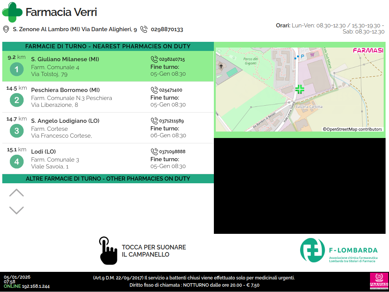The image size is (389, 292).
Task: Select the number 1 circle badge
Action: pyautogui.click(x=16, y=70)
